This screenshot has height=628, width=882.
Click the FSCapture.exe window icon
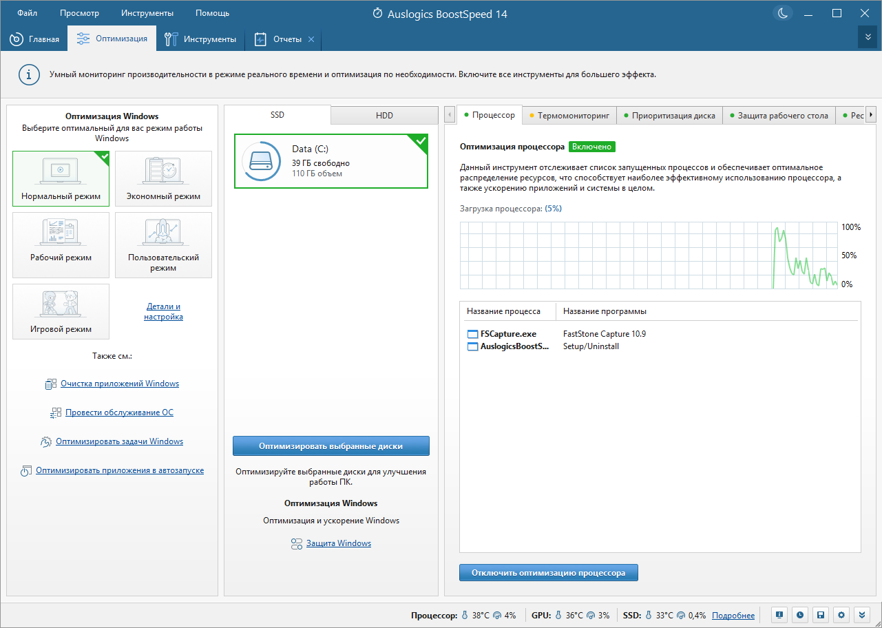[x=472, y=334]
